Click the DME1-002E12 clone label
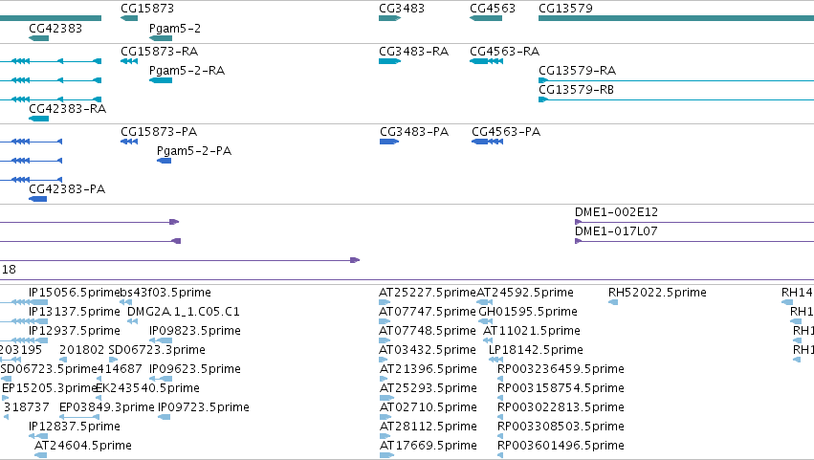This screenshot has width=814, height=460. 616,212
